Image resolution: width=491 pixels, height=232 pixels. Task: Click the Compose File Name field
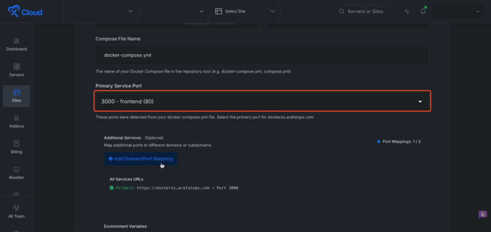point(262,55)
